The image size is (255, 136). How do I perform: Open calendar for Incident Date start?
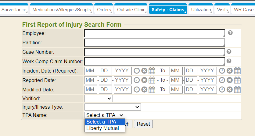tap(152, 71)
